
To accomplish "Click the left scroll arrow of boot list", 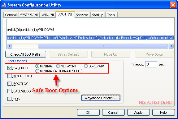I will click(x=10, y=46).
